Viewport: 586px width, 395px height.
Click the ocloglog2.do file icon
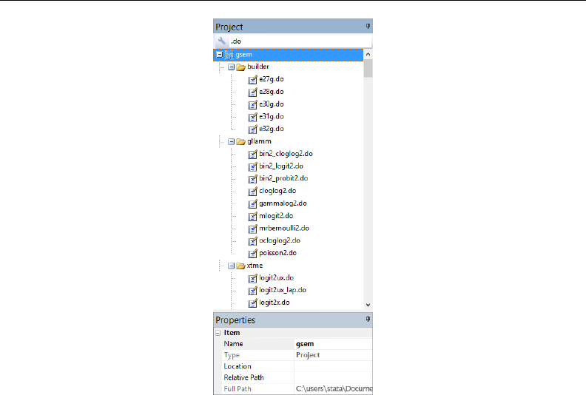point(252,241)
